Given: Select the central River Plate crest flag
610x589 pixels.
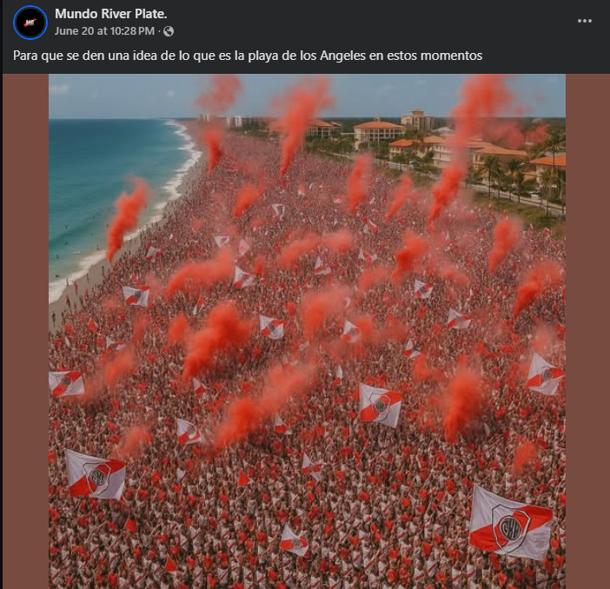Looking at the screenshot, I should click(380, 406).
